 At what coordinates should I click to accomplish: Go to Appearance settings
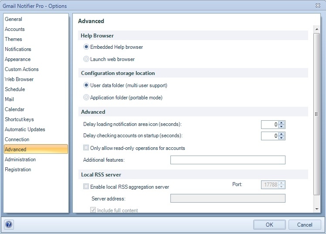click(36, 59)
